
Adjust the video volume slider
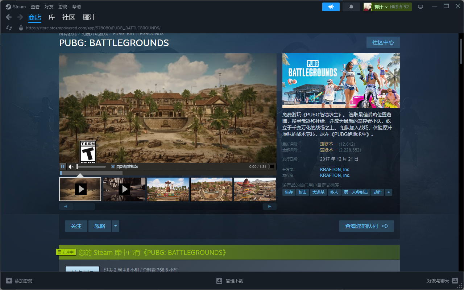[91, 167]
